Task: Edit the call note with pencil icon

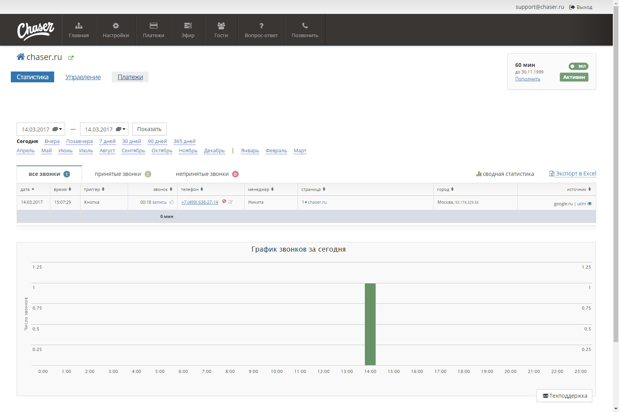Action: 231,202
